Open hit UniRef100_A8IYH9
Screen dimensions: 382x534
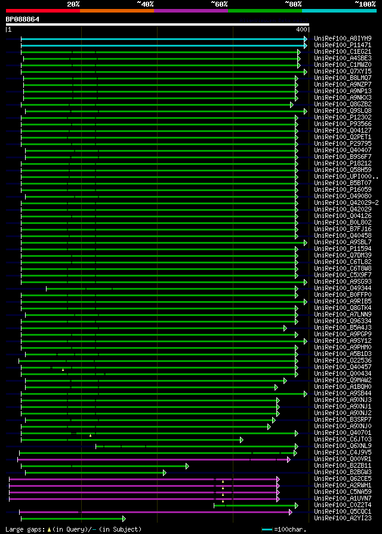click(343, 38)
